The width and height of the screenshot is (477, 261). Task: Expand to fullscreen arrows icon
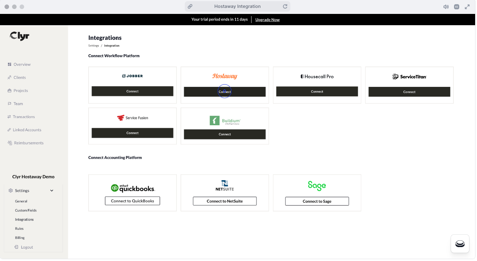[x=467, y=7]
